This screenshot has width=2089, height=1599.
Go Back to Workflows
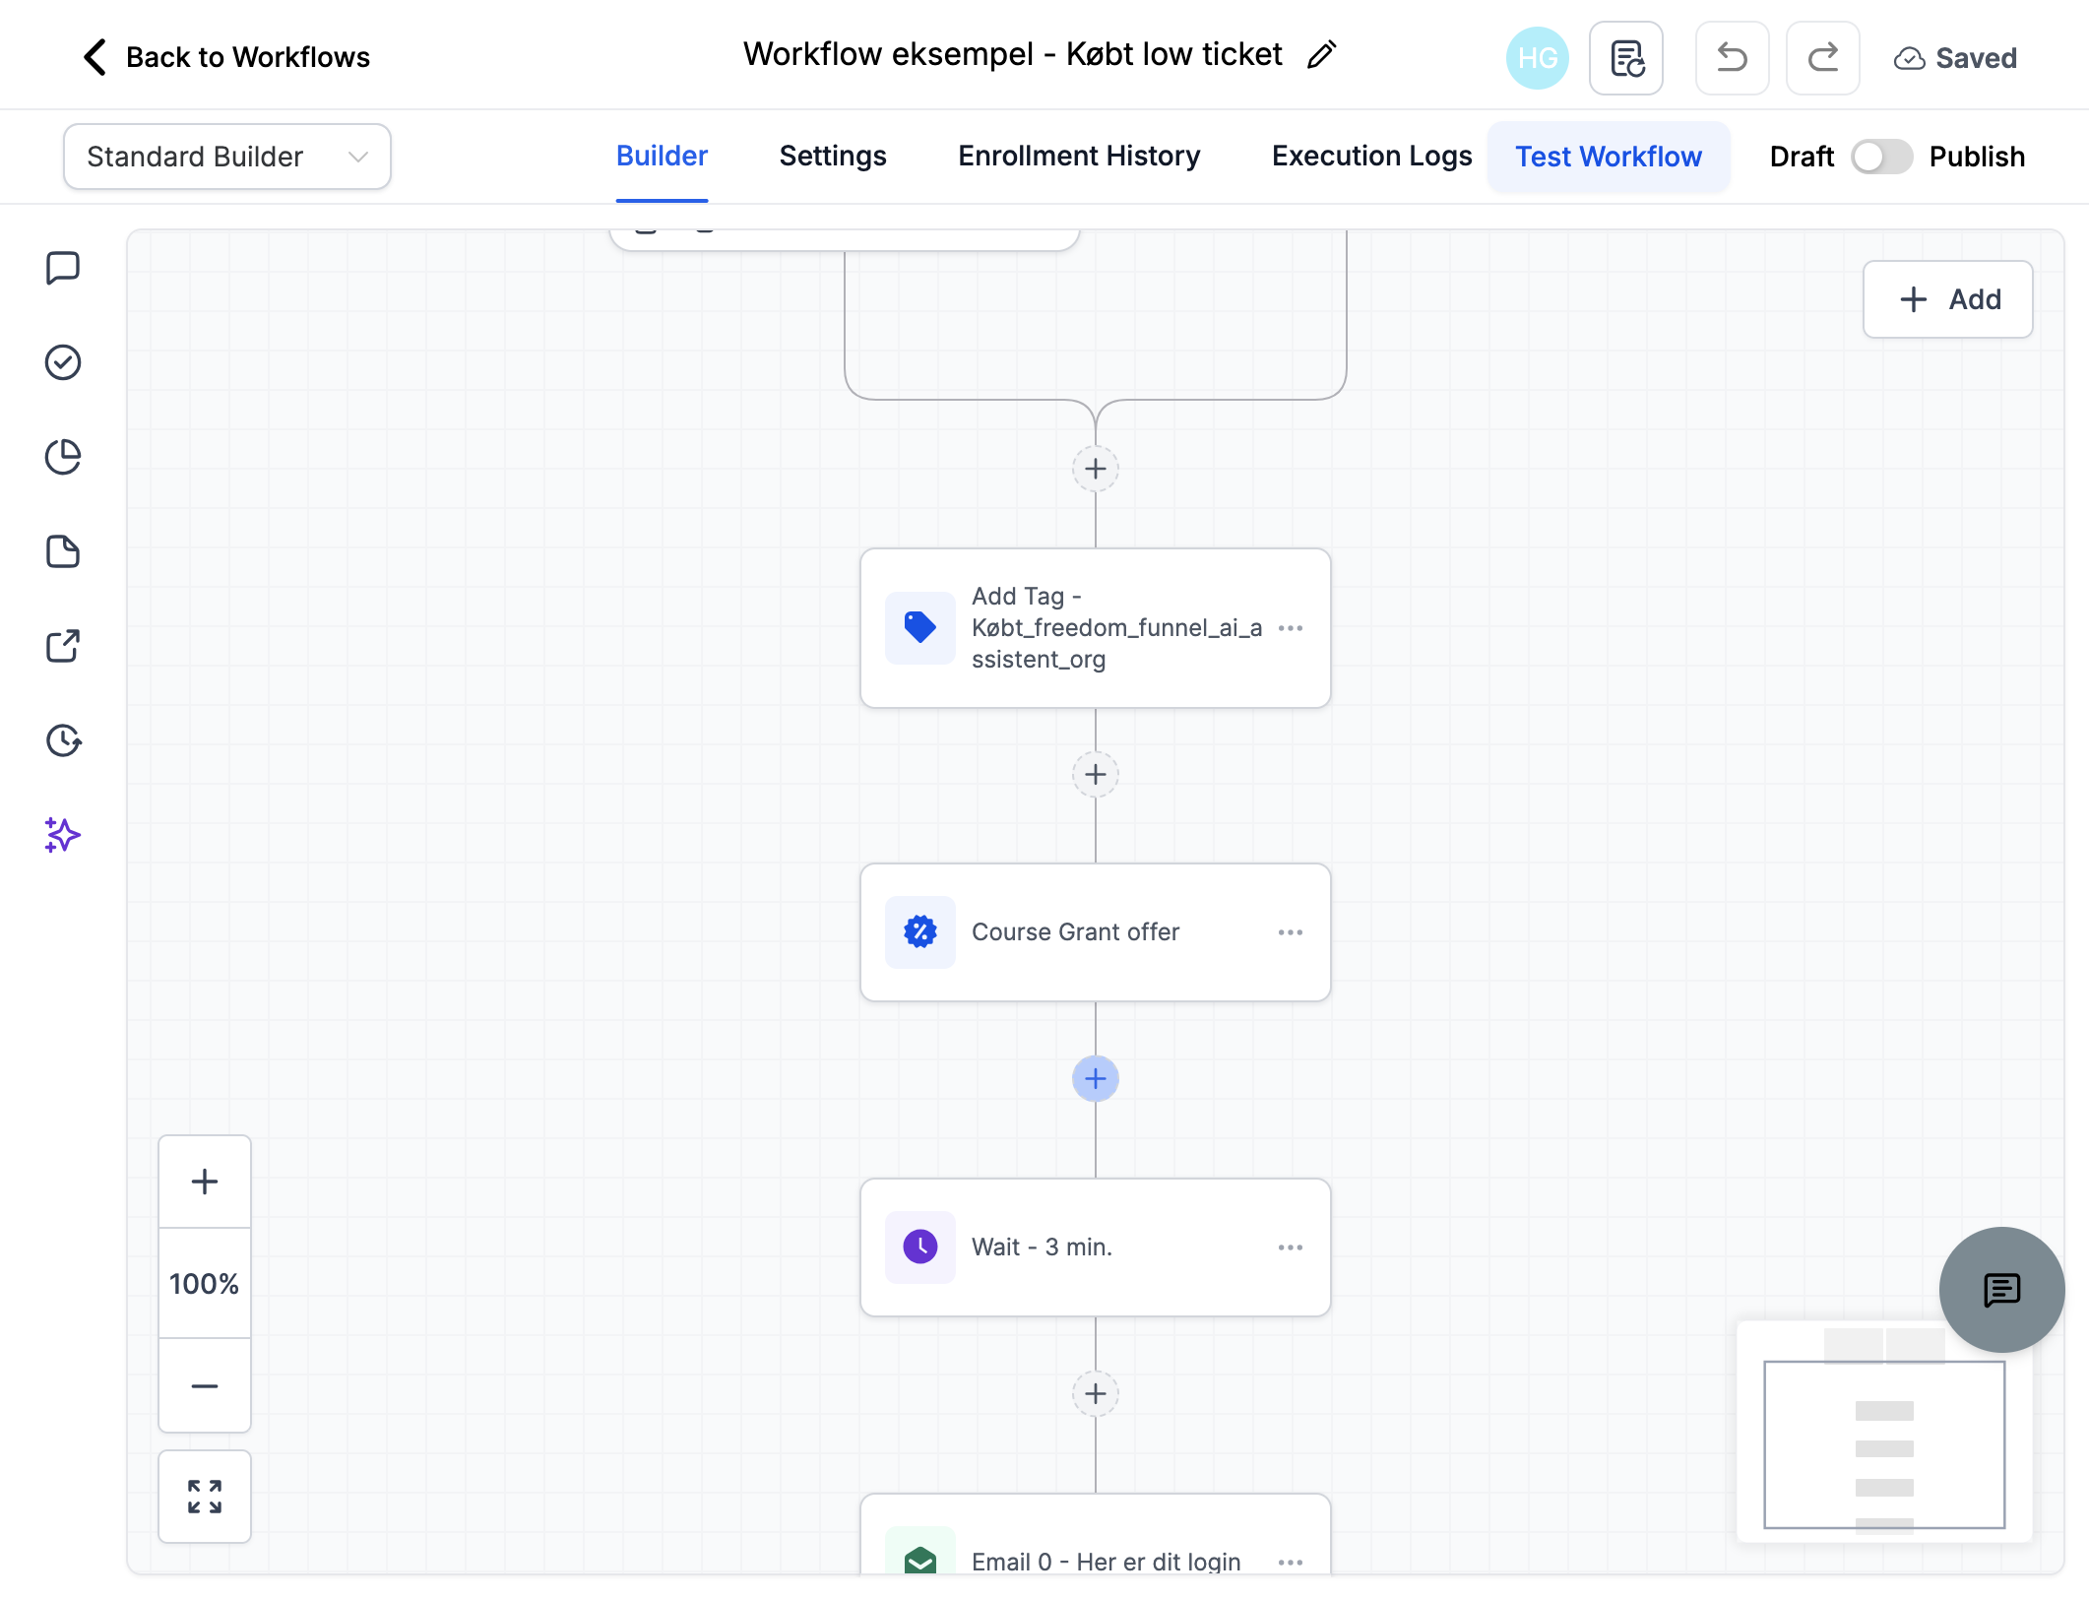[225, 57]
